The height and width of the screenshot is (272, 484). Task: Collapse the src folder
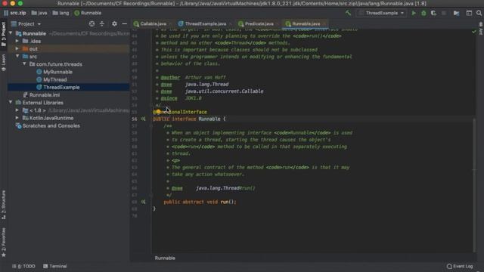pyautogui.click(x=17, y=56)
